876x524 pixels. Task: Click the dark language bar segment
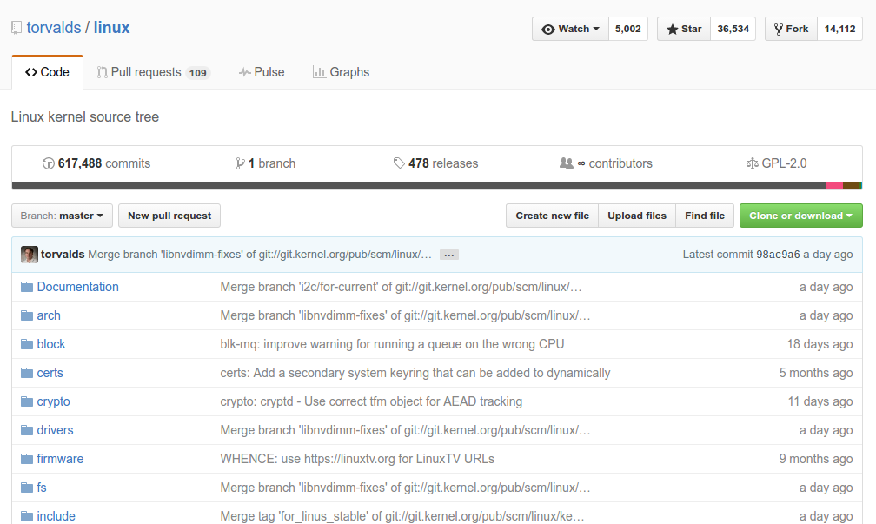coord(419,185)
